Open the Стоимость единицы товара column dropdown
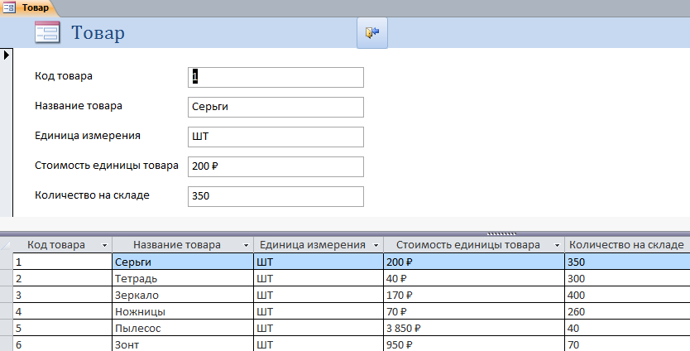Image resolution: width=690 pixels, height=351 pixels. click(557, 245)
